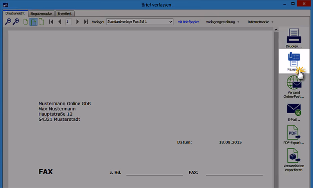Go to the next page
The height and width of the screenshot is (188, 313).
click(x=77, y=21)
